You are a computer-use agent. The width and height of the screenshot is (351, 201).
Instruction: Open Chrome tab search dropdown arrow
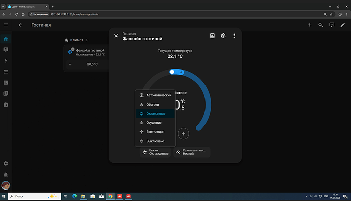(x=3, y=7)
